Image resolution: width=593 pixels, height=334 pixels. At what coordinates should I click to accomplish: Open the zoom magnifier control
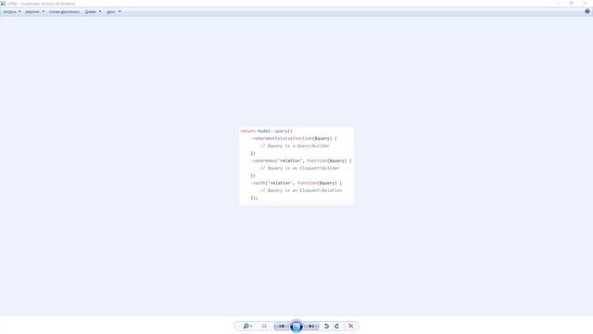pyautogui.click(x=247, y=326)
